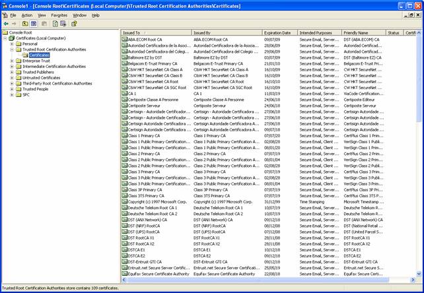Click the SPC folder icon in the tree
The image size is (424, 293).
coord(18,95)
